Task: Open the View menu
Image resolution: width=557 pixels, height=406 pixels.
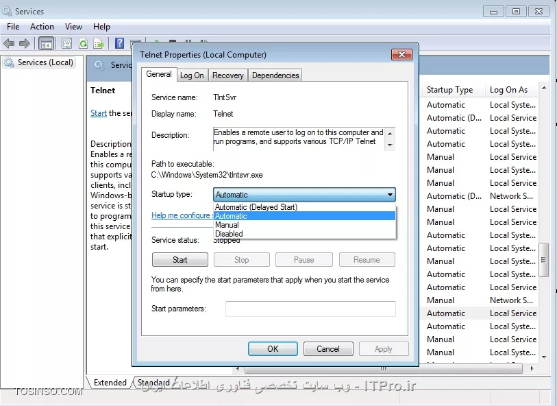Action: (73, 27)
